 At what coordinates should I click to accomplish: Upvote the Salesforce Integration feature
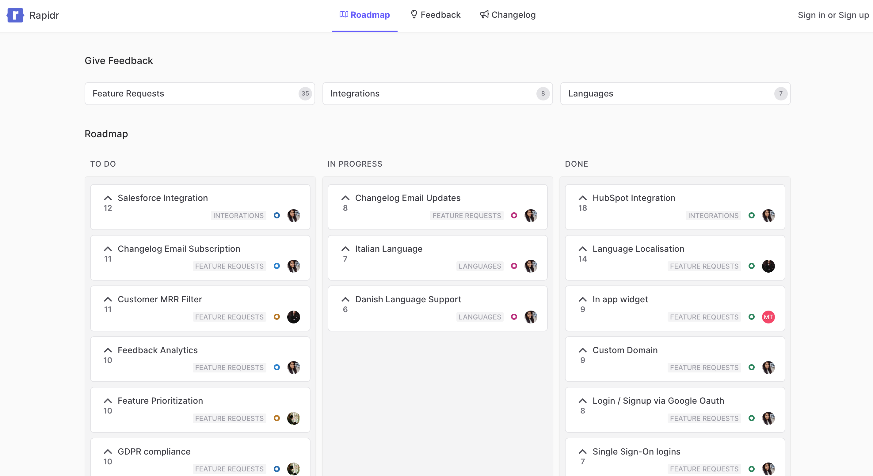point(108,198)
